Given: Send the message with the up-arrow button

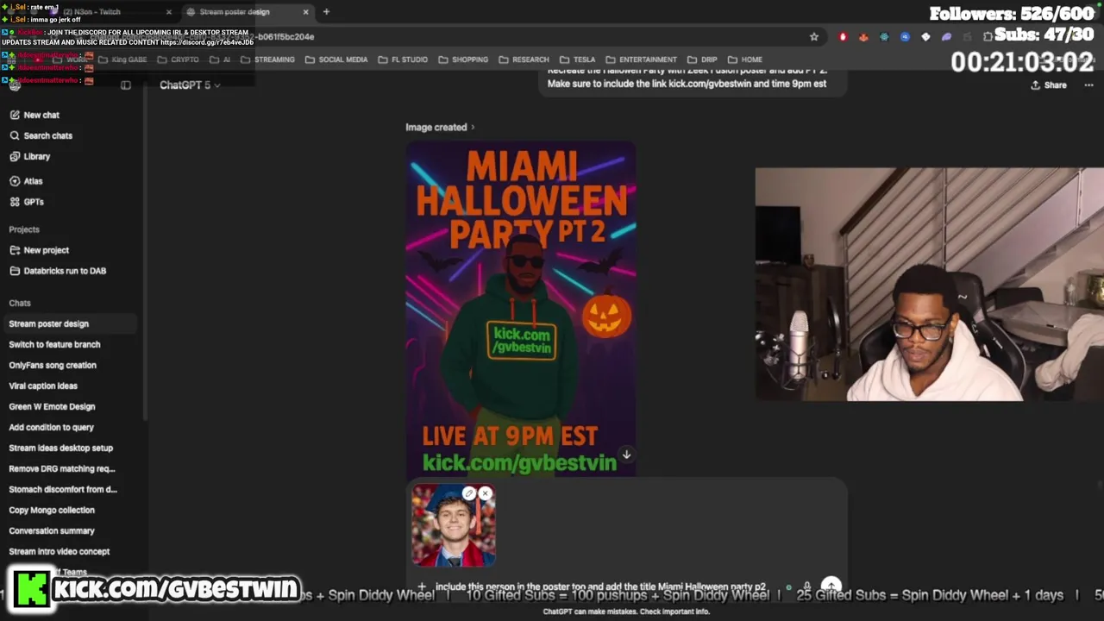Looking at the screenshot, I should 831,586.
